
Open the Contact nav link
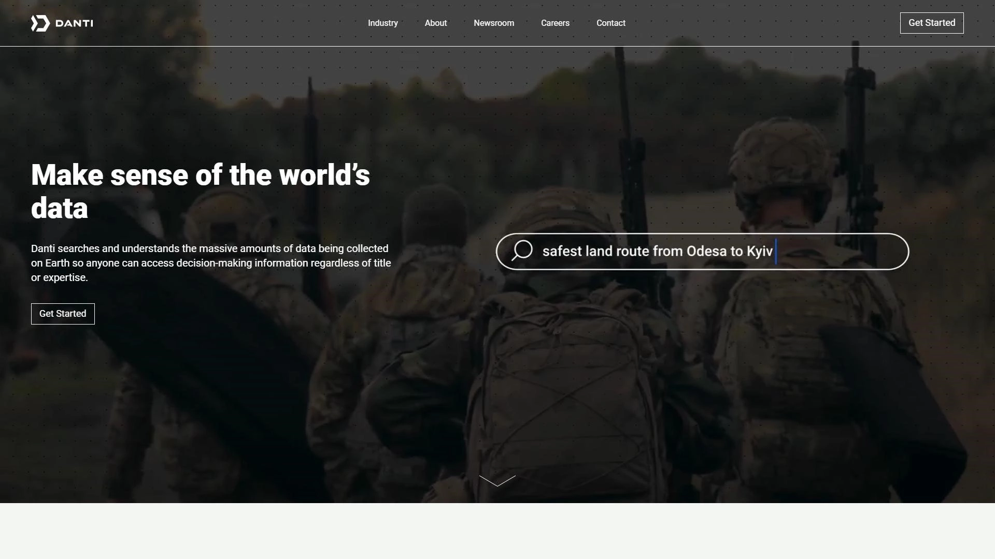(x=610, y=23)
